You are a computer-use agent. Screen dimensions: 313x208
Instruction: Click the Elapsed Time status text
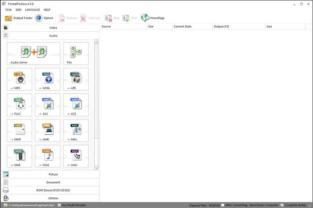point(204,205)
